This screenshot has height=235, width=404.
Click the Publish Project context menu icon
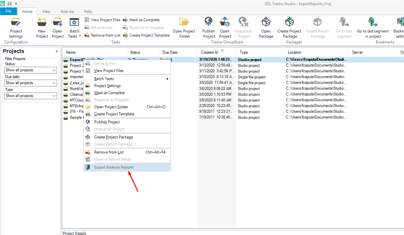(x=88, y=122)
